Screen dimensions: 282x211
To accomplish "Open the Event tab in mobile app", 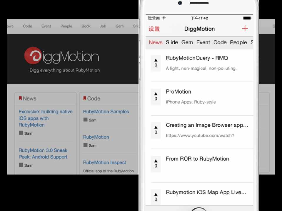I will click(203, 42).
